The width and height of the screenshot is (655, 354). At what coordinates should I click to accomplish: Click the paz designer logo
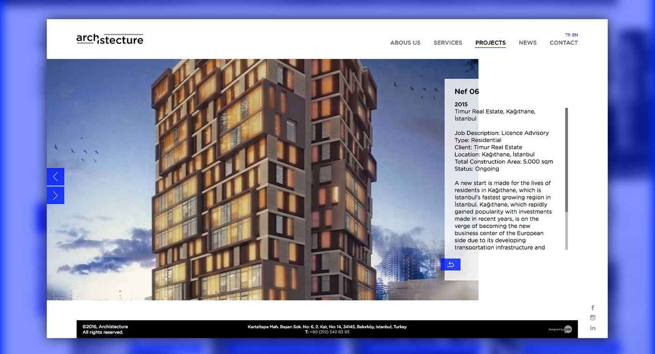(x=568, y=329)
